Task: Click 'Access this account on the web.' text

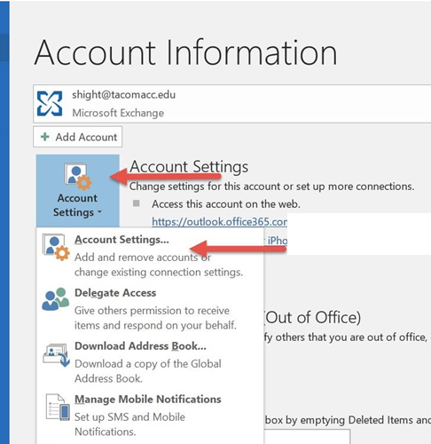Action: [x=226, y=204]
